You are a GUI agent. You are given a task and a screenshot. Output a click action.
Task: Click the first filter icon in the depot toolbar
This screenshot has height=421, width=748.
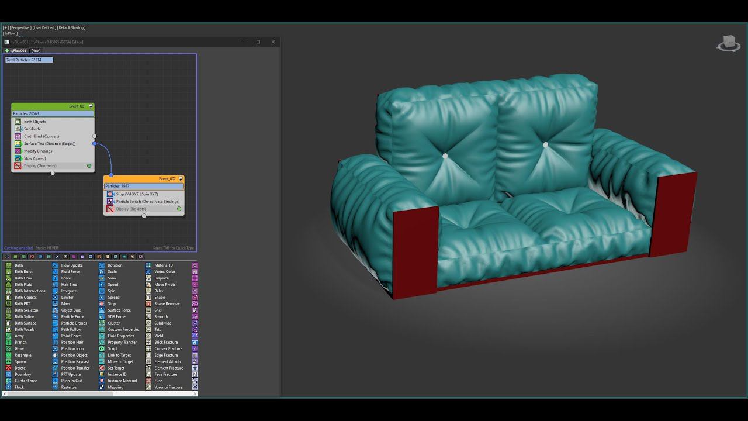click(x=7, y=257)
